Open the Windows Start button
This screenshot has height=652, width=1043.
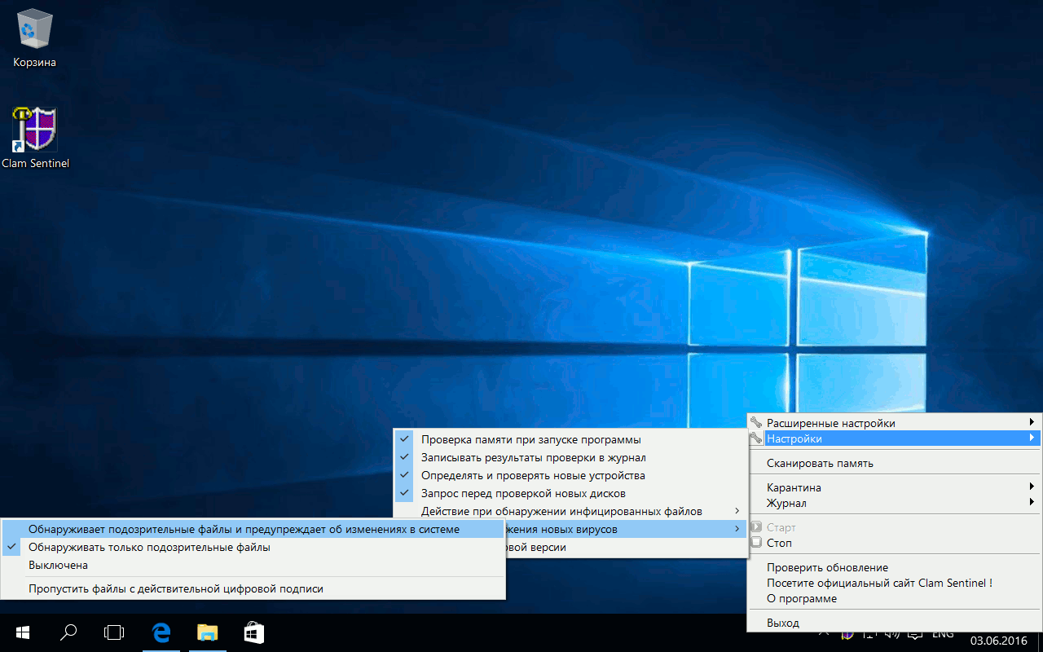tap(23, 632)
